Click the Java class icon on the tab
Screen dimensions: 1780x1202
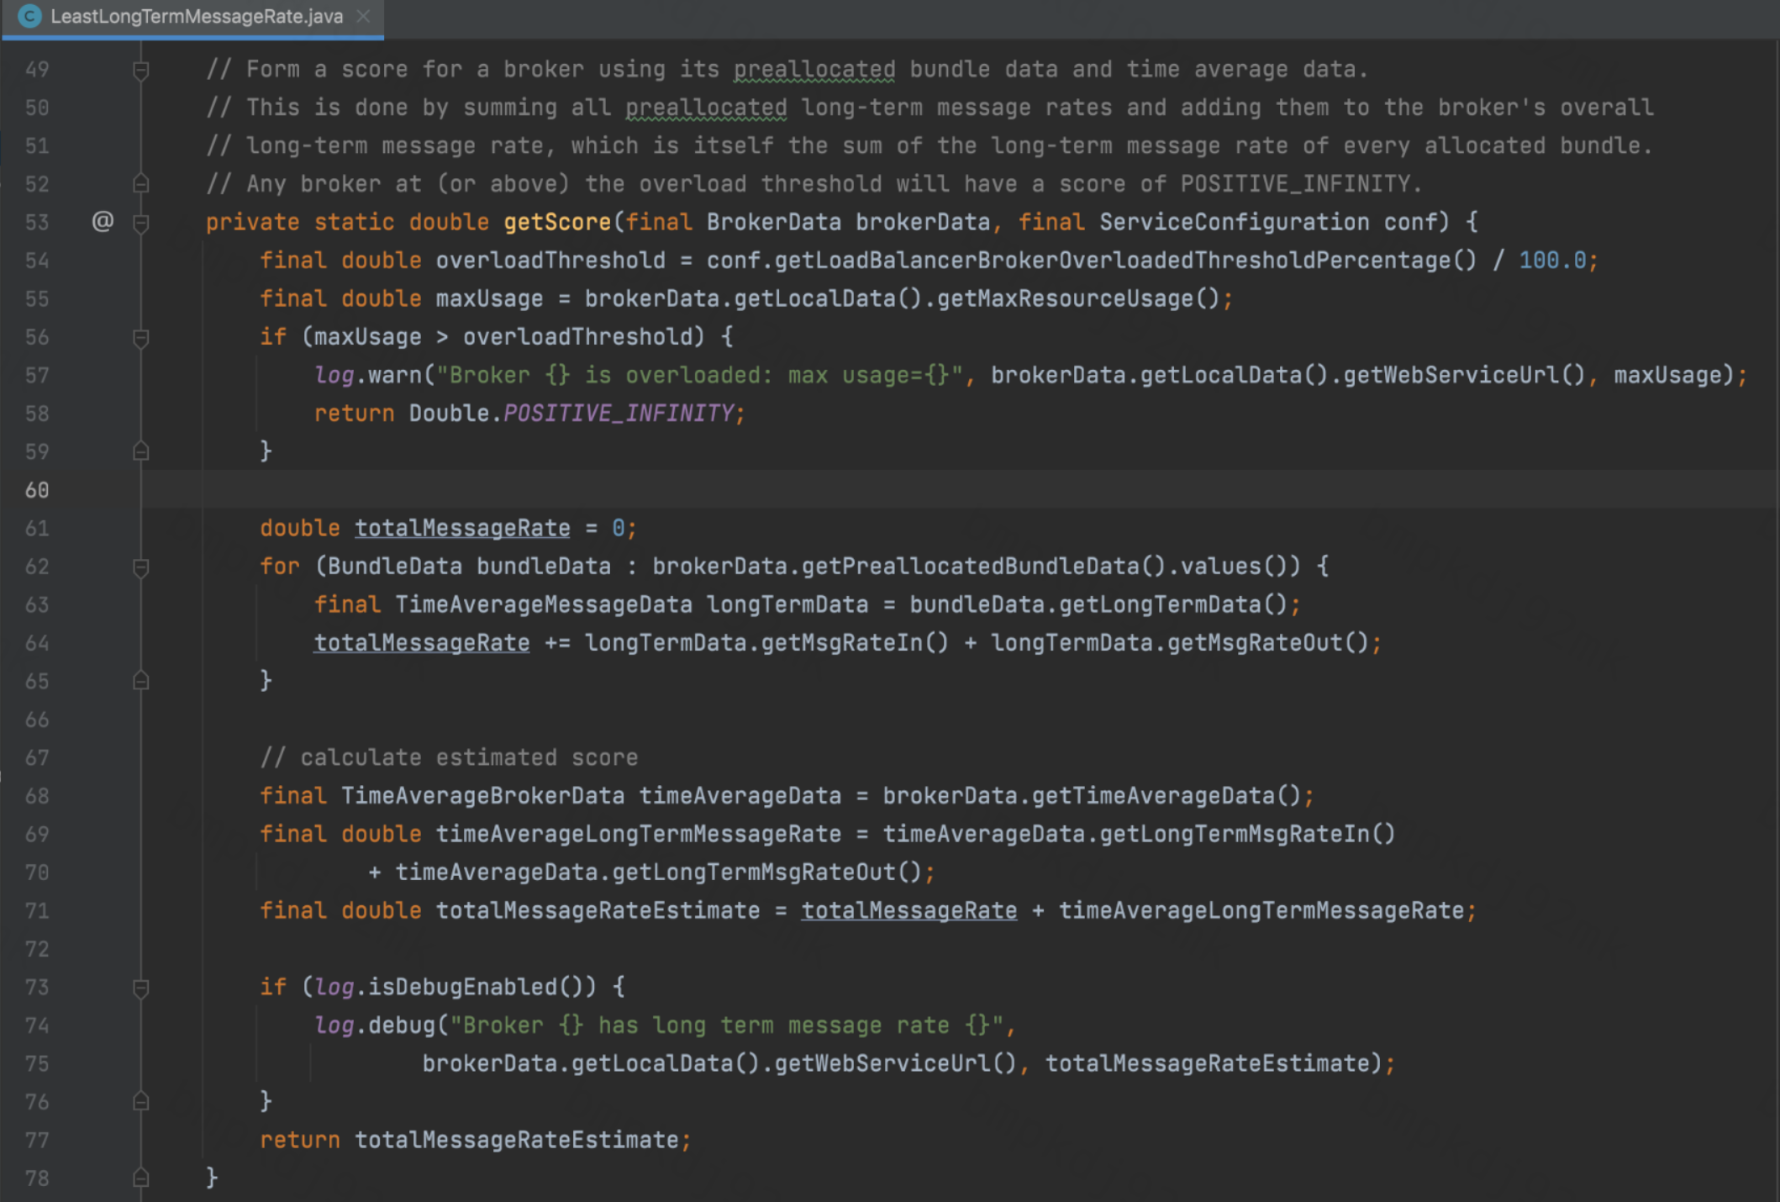click(x=30, y=16)
